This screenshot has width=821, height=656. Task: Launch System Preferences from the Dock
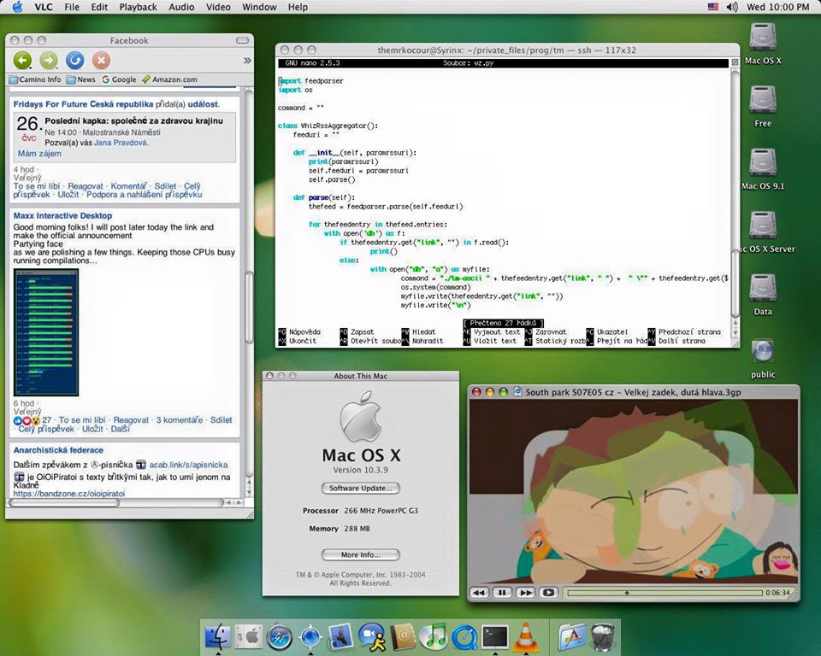pos(248,636)
